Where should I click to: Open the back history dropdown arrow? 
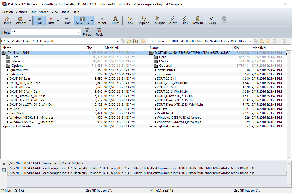tap(279, 41)
